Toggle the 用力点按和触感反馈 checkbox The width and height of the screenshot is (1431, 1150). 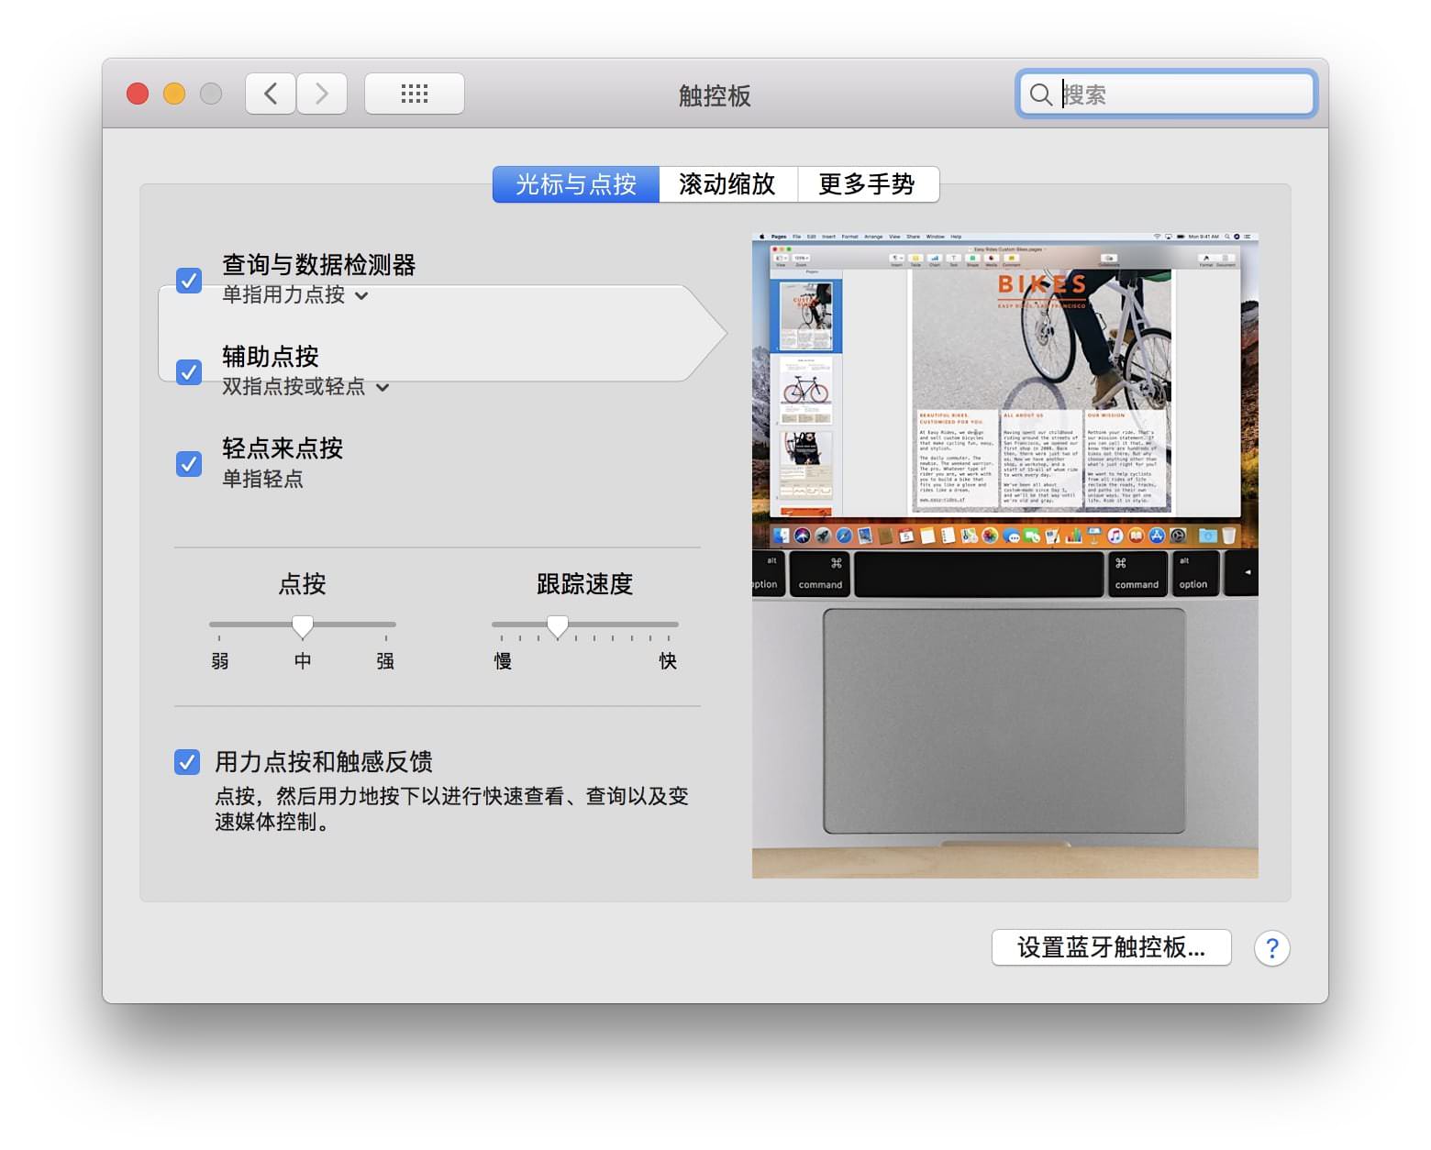(187, 762)
